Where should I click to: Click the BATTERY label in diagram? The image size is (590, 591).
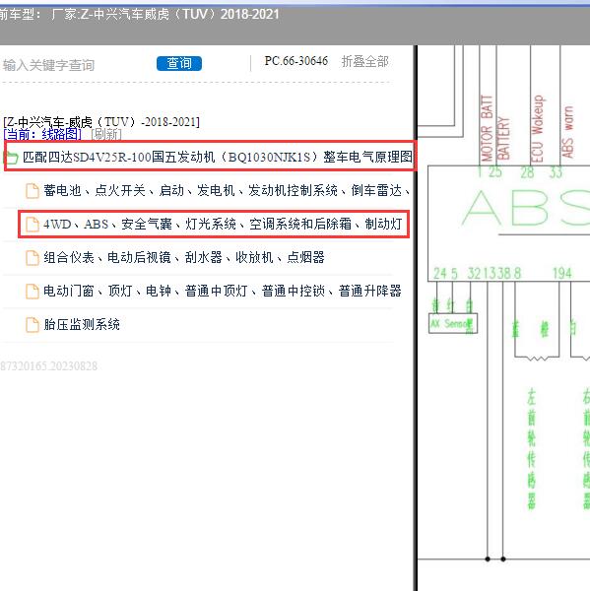[x=503, y=138]
